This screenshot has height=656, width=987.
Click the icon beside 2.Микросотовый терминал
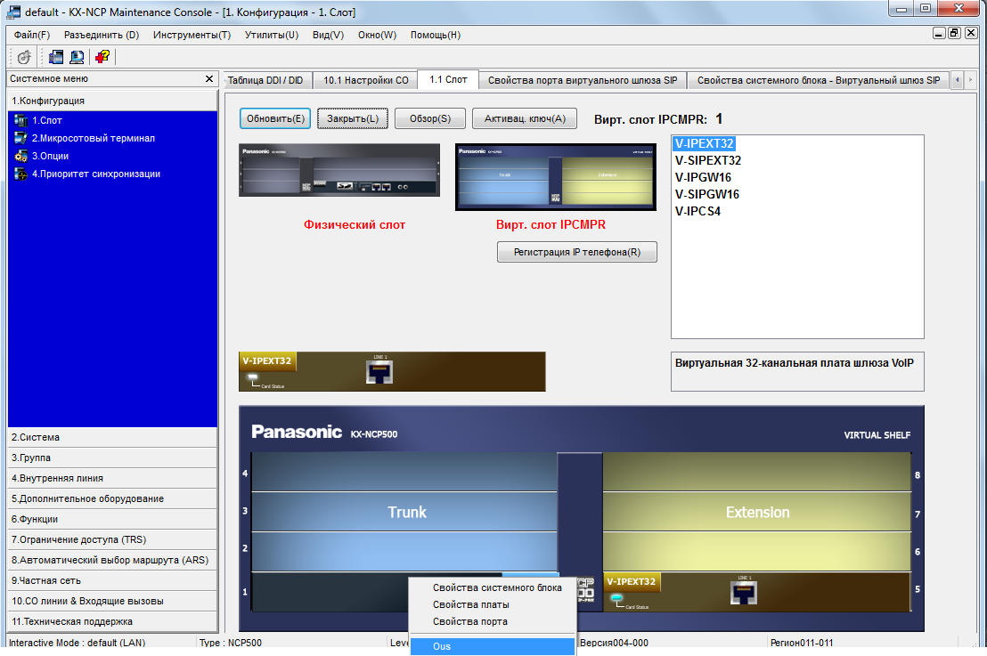(21, 138)
